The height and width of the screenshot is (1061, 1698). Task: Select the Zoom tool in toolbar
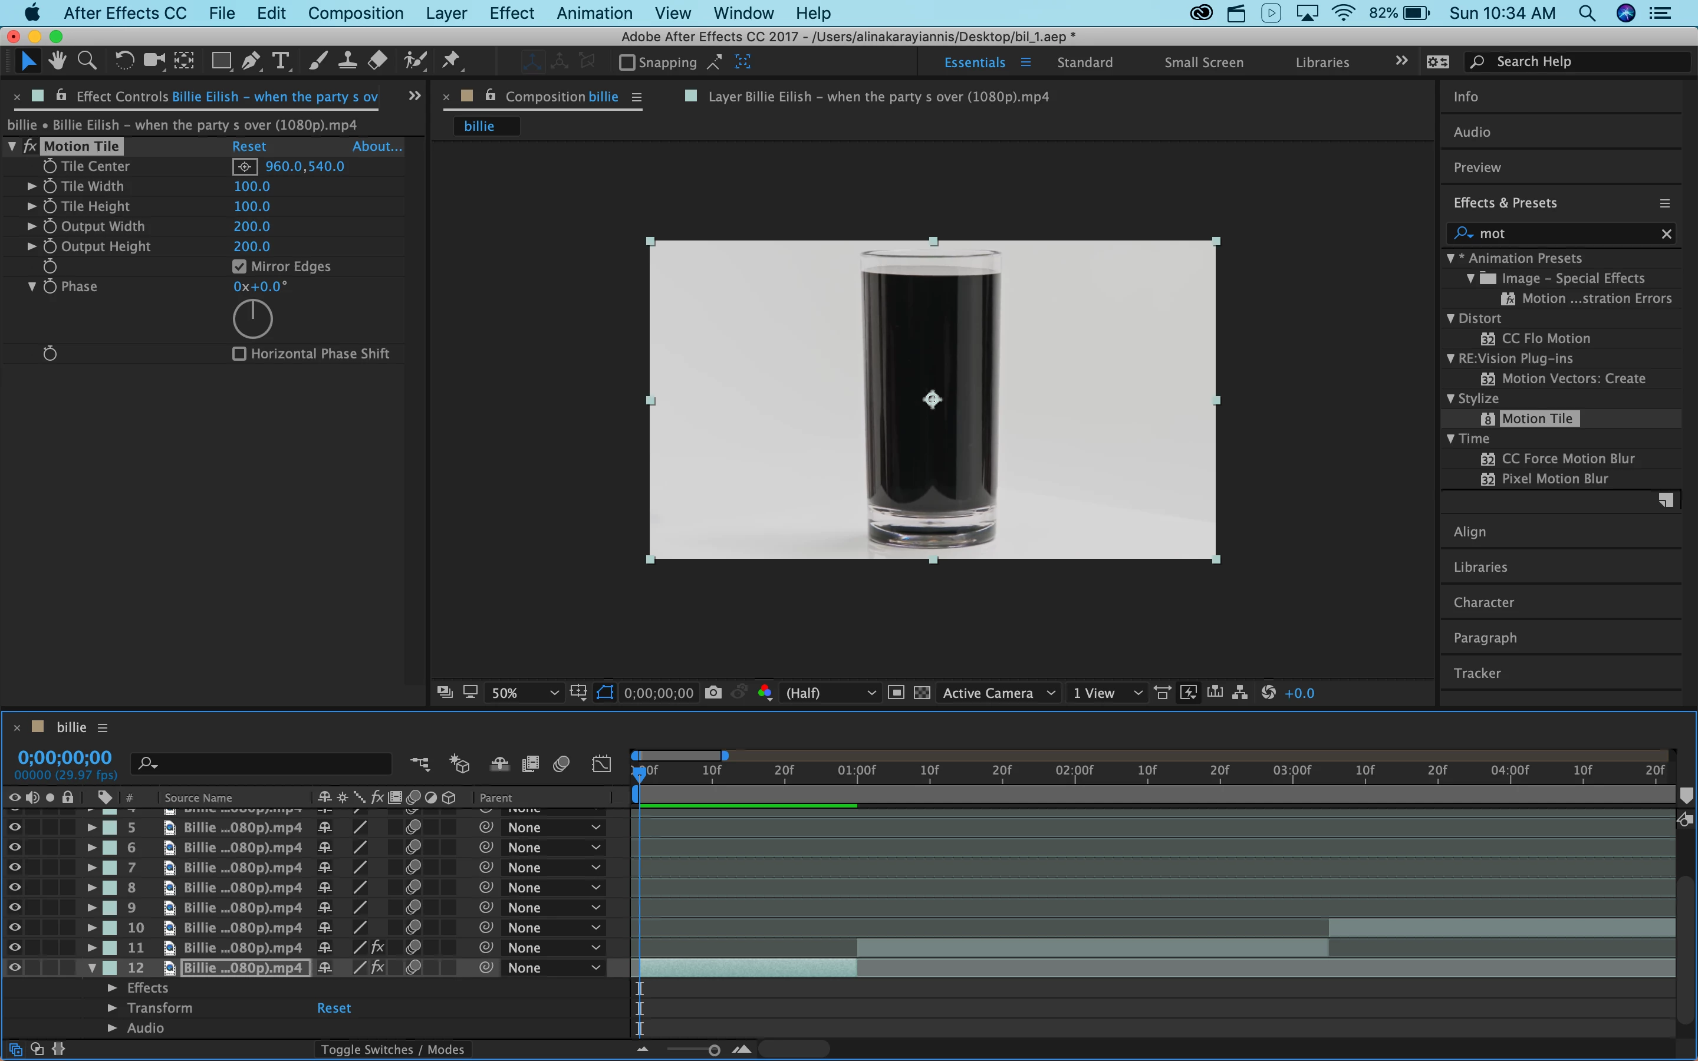[87, 62]
